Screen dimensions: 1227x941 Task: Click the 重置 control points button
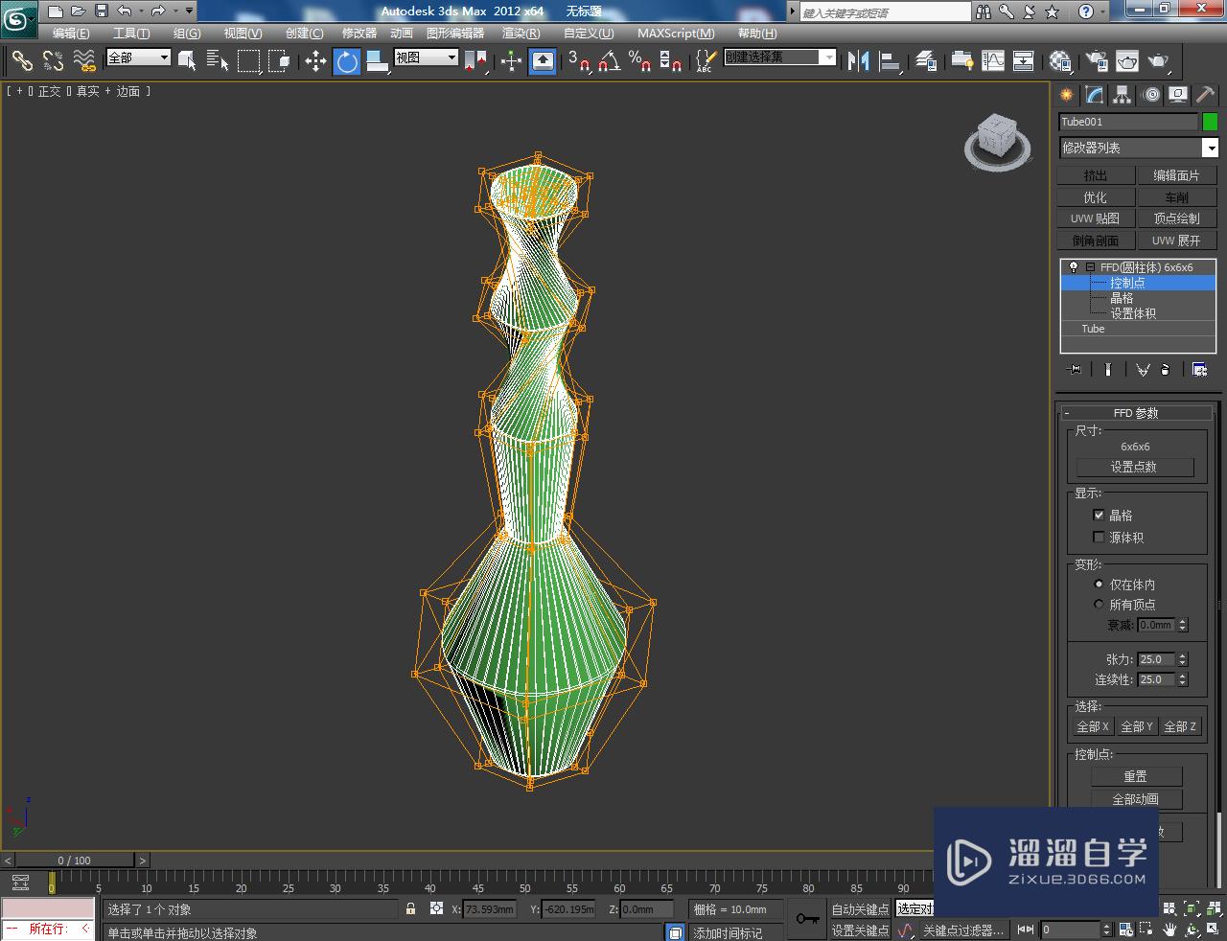pos(1136,777)
